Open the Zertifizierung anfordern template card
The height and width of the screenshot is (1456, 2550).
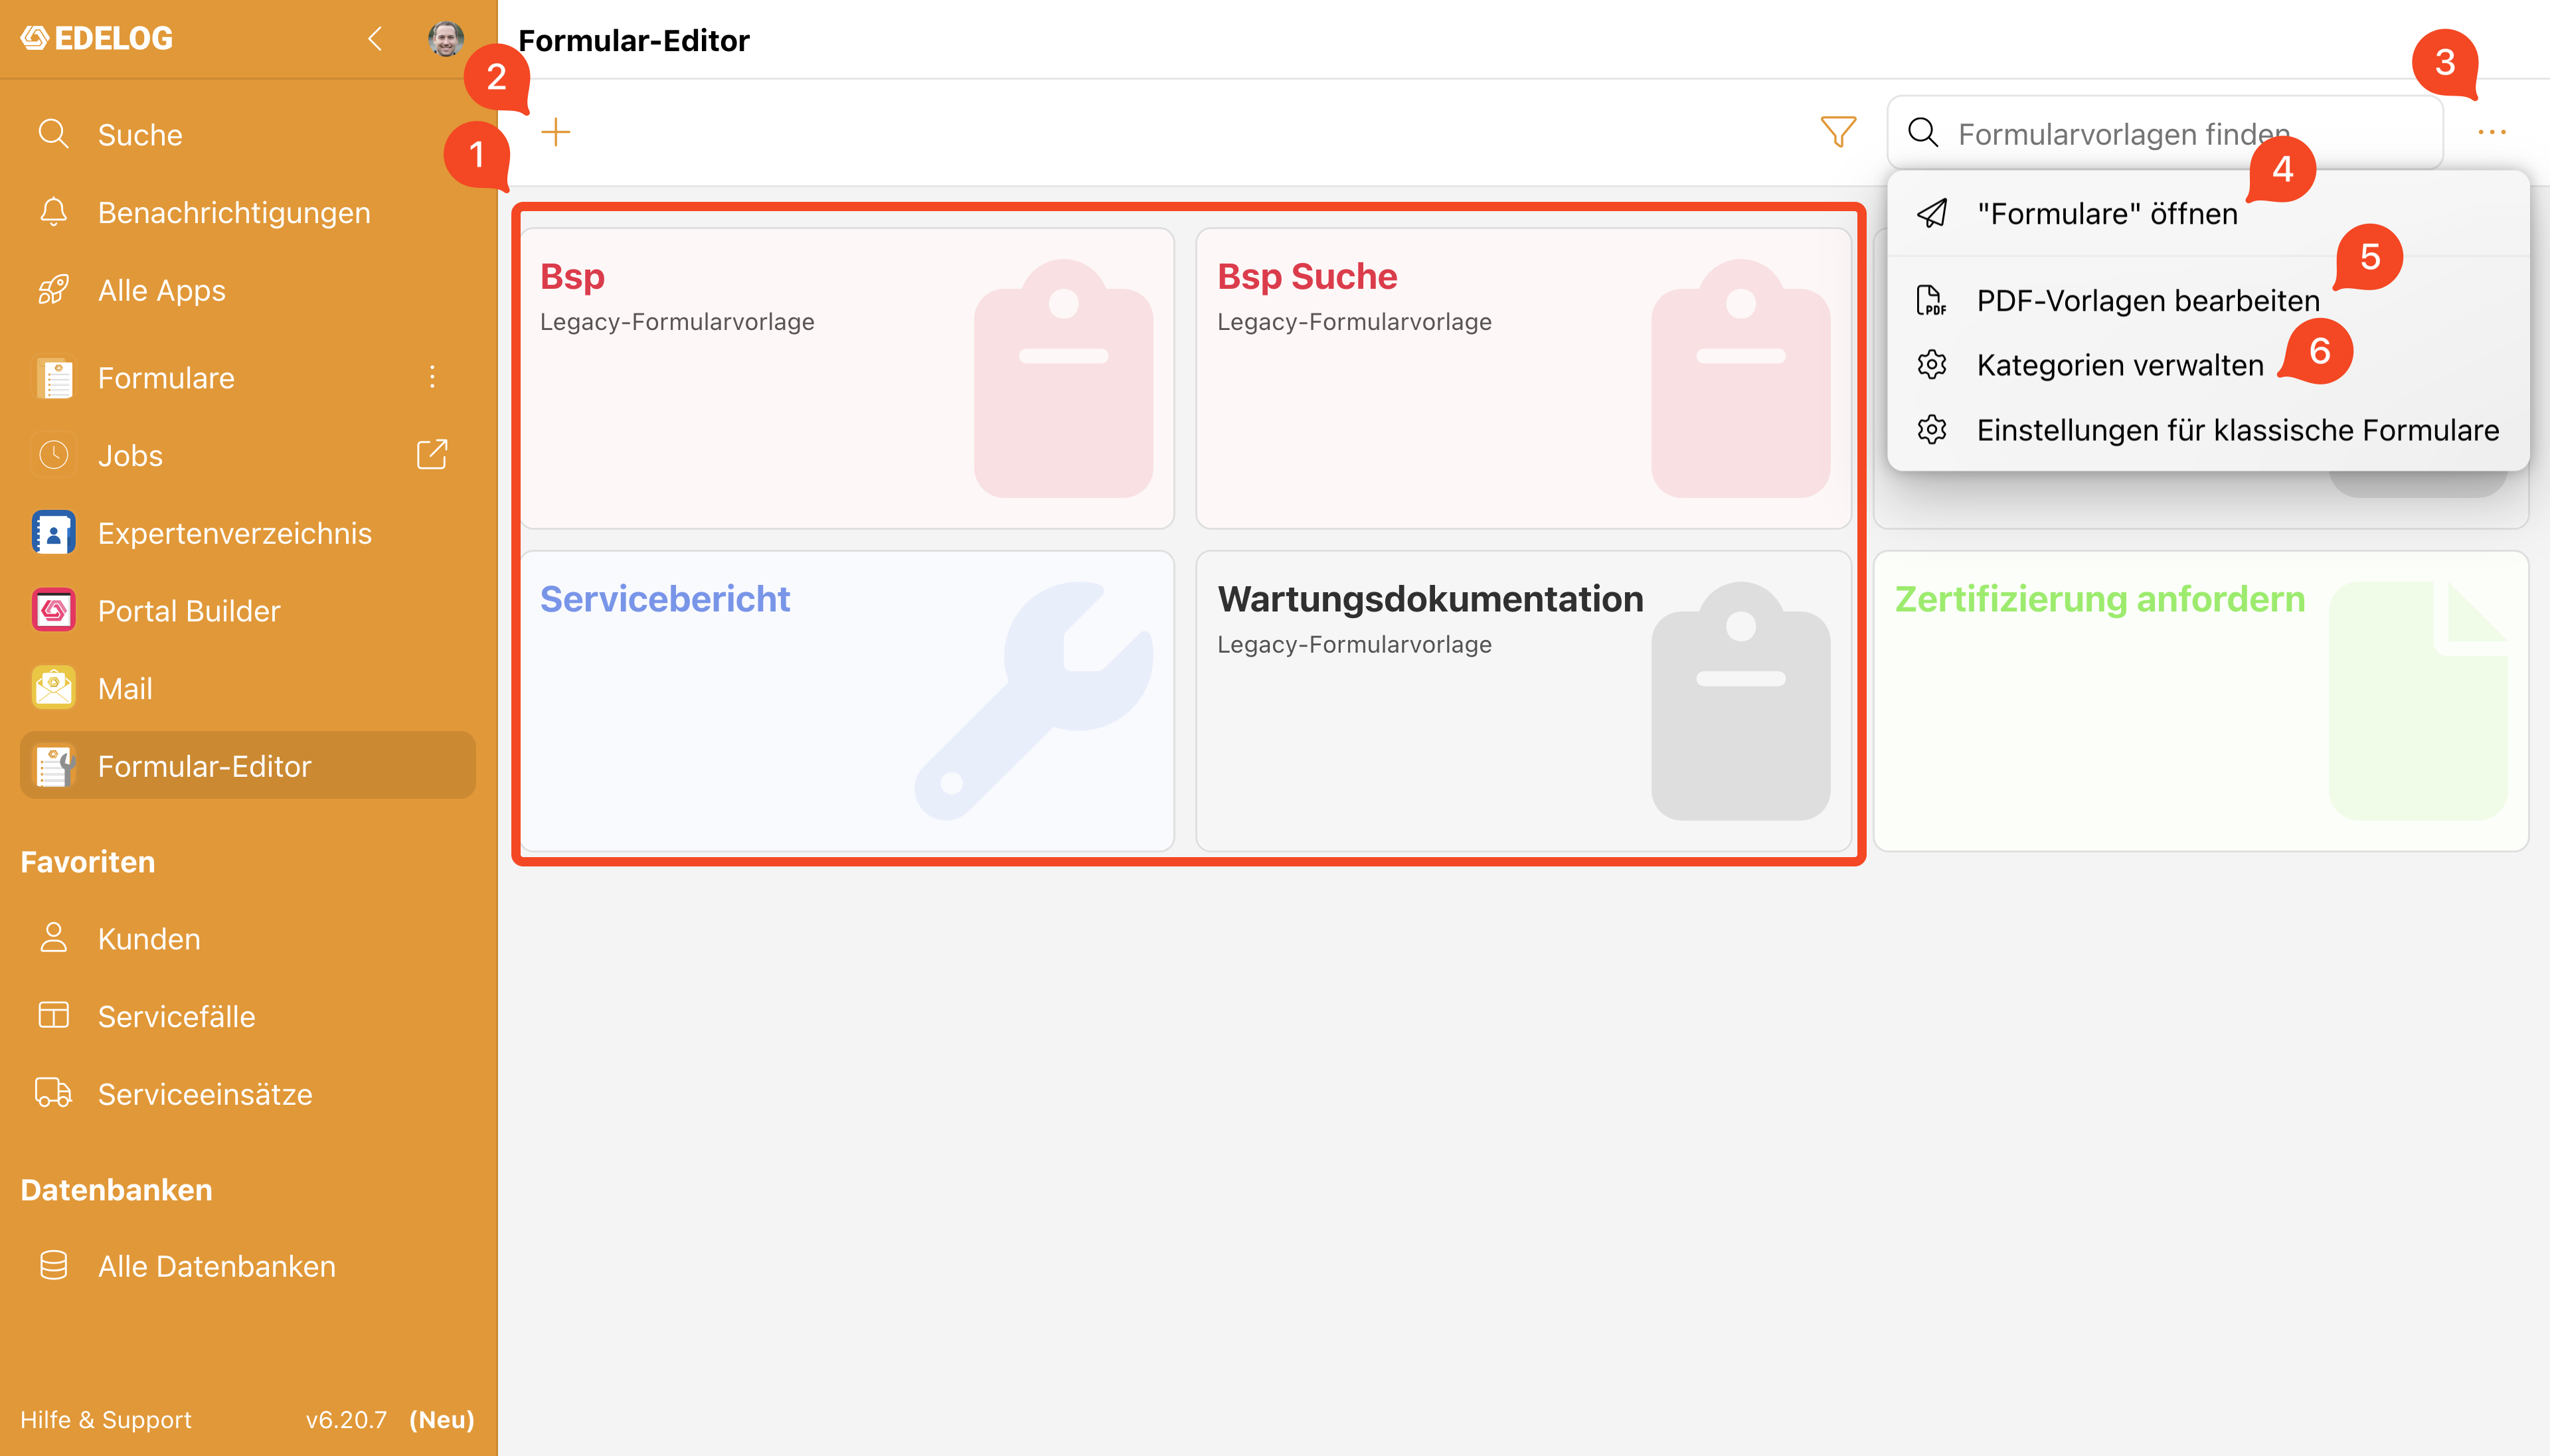[2201, 701]
